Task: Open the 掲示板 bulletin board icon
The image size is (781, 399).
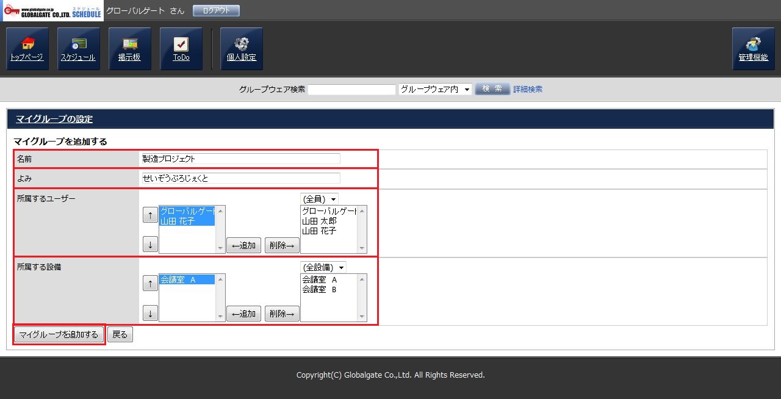Action: [x=129, y=49]
